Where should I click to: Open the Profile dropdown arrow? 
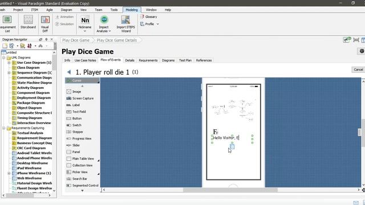[x=157, y=24]
